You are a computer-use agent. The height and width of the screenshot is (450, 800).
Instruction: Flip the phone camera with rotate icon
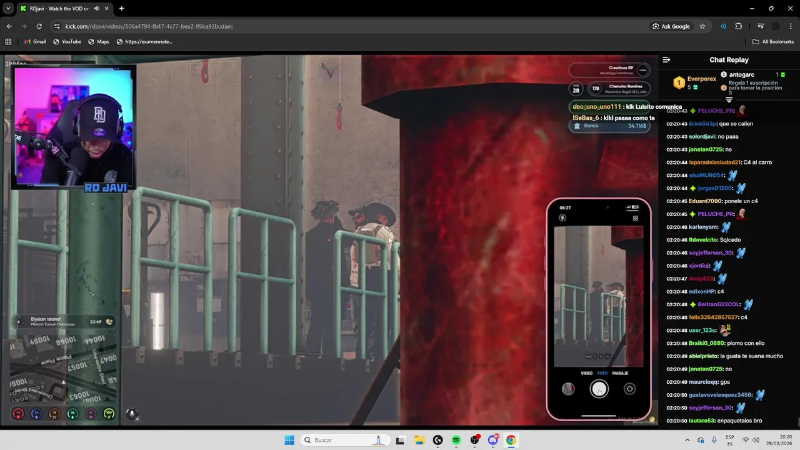pos(629,389)
